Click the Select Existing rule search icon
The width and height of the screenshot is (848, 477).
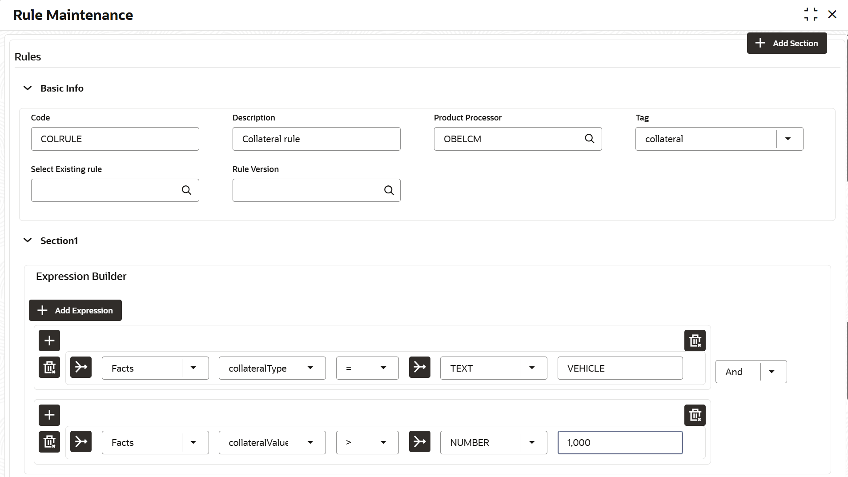click(x=186, y=190)
